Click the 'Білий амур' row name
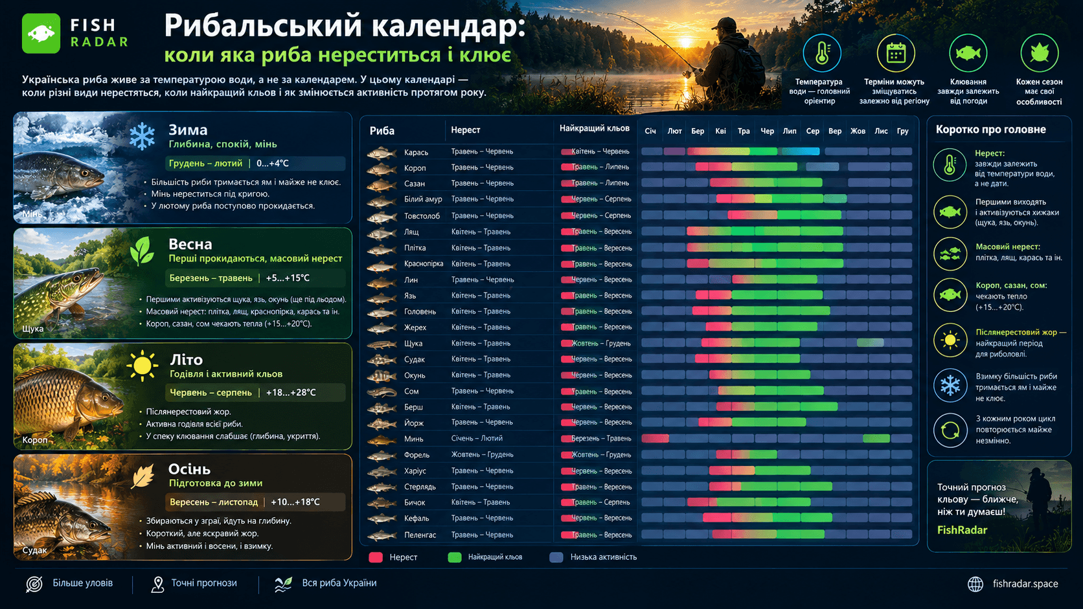The width and height of the screenshot is (1083, 609). tap(423, 199)
